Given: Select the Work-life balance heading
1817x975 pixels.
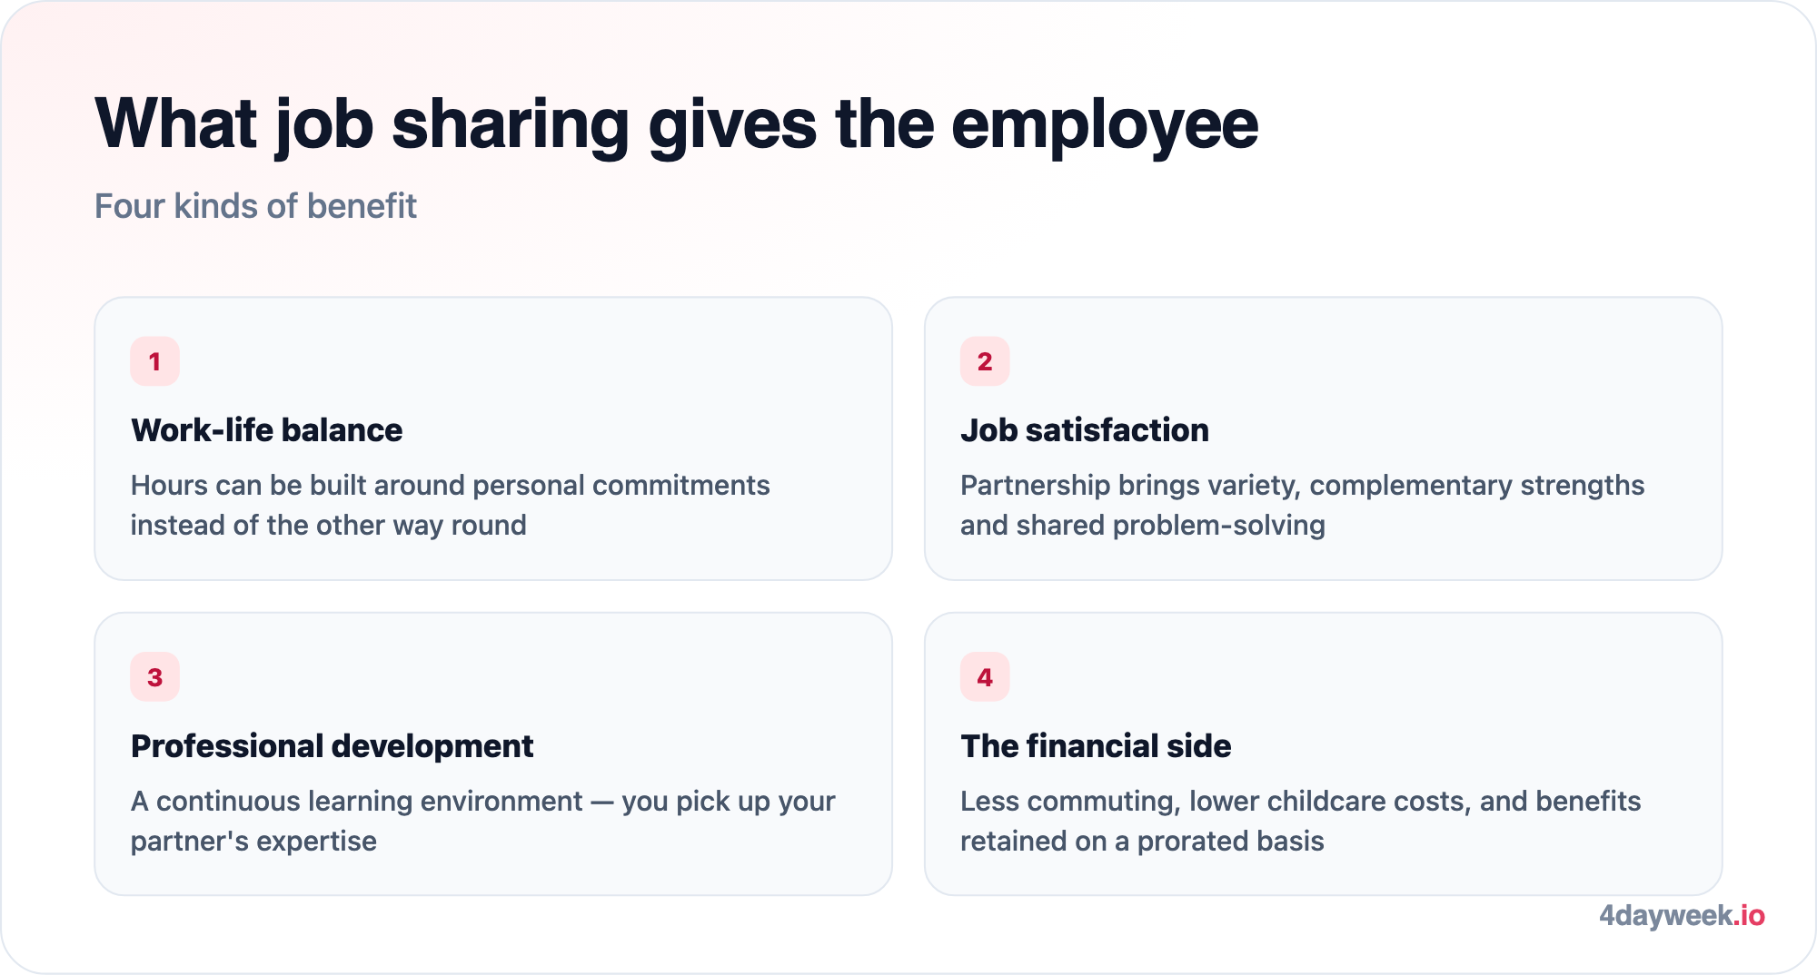Looking at the screenshot, I should point(266,430).
